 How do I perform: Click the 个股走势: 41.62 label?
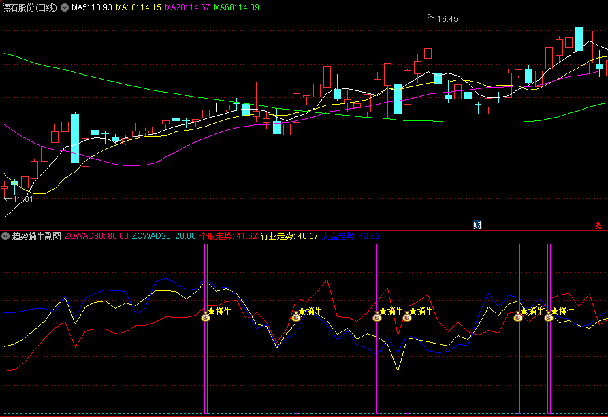coord(228,236)
